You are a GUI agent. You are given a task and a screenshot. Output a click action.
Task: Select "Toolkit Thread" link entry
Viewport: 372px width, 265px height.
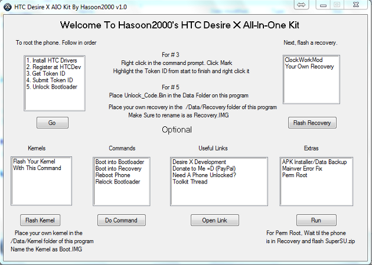pyautogui.click(x=190, y=182)
